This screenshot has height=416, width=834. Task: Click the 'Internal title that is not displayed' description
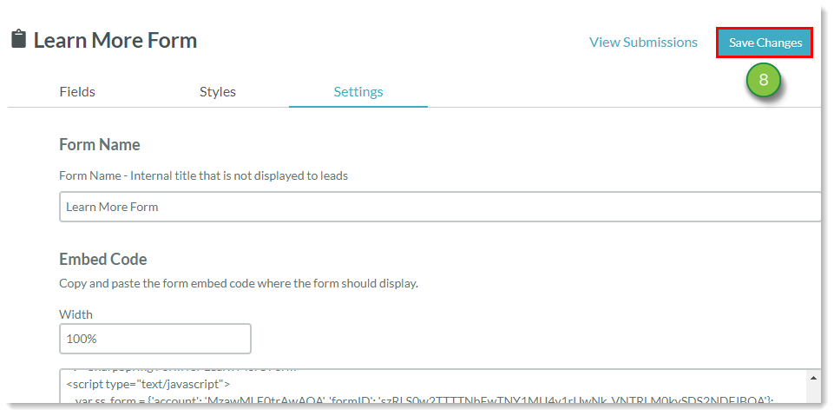(x=203, y=175)
